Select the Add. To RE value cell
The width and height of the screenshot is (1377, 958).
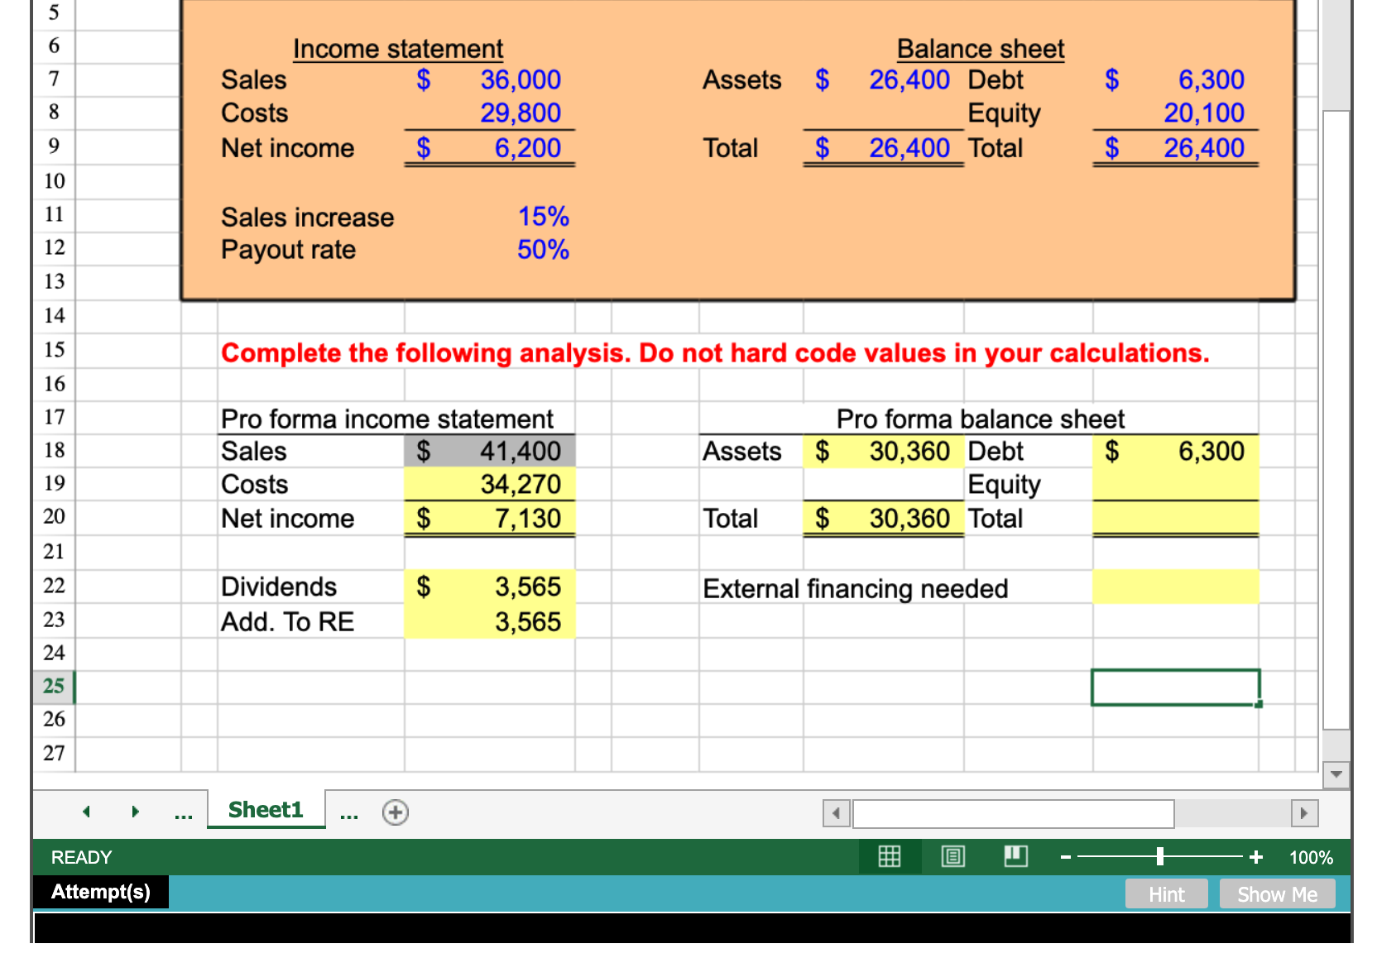489,621
